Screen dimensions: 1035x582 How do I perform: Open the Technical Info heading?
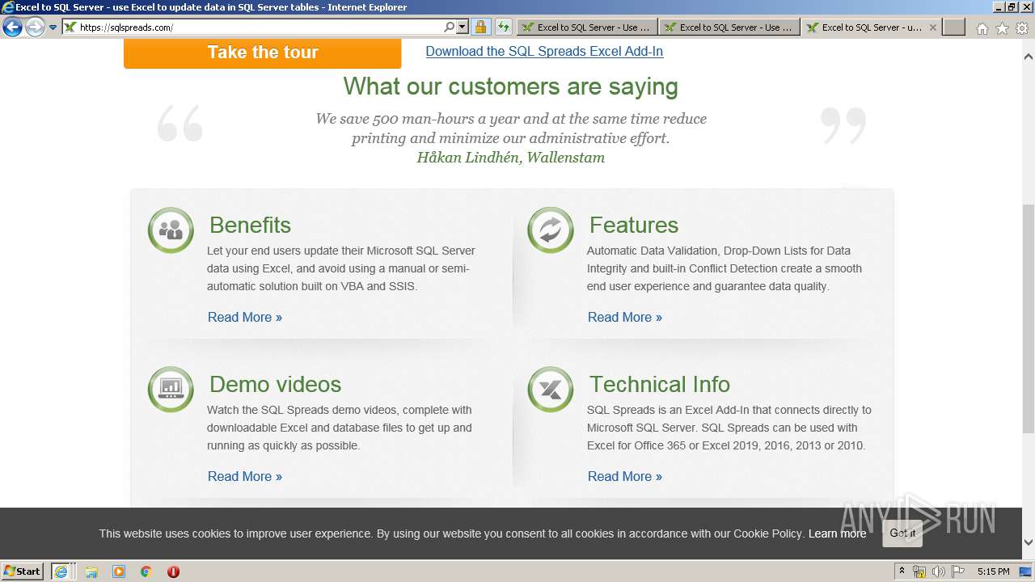pos(659,384)
